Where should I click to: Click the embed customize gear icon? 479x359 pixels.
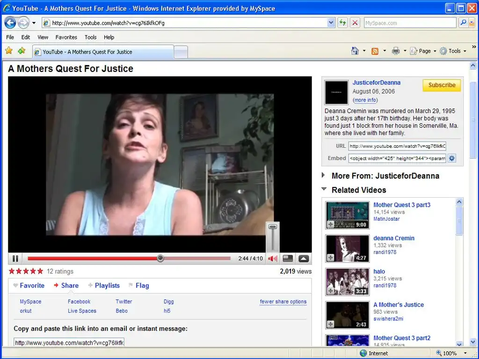(x=452, y=158)
